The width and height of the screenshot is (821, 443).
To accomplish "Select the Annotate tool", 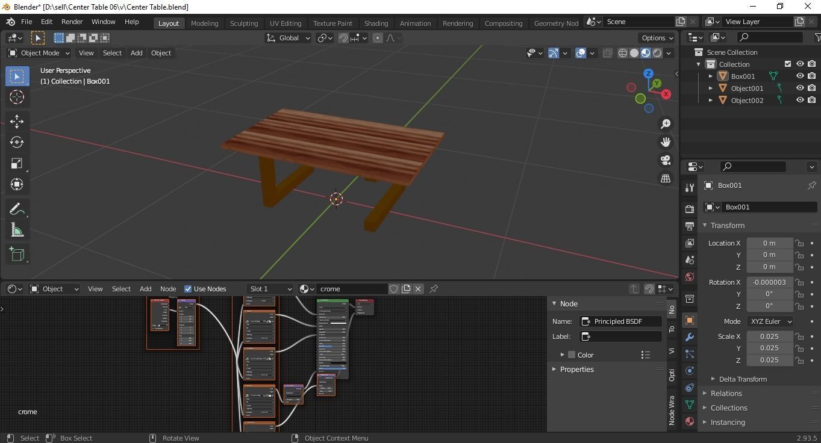I will 17,209.
